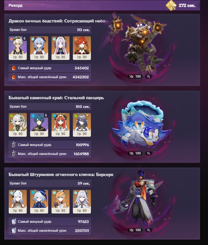Screen dimensions: 208x245
Task: Click the Fatui berserker boss artwork
Action: [x=138, y=198]
